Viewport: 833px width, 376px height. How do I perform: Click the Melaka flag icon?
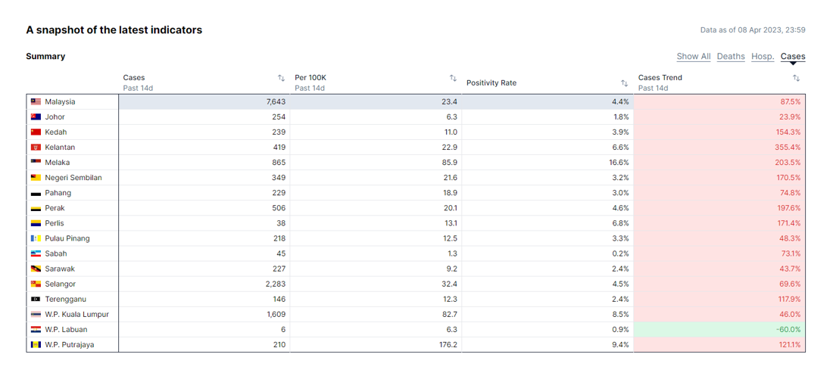(x=36, y=163)
